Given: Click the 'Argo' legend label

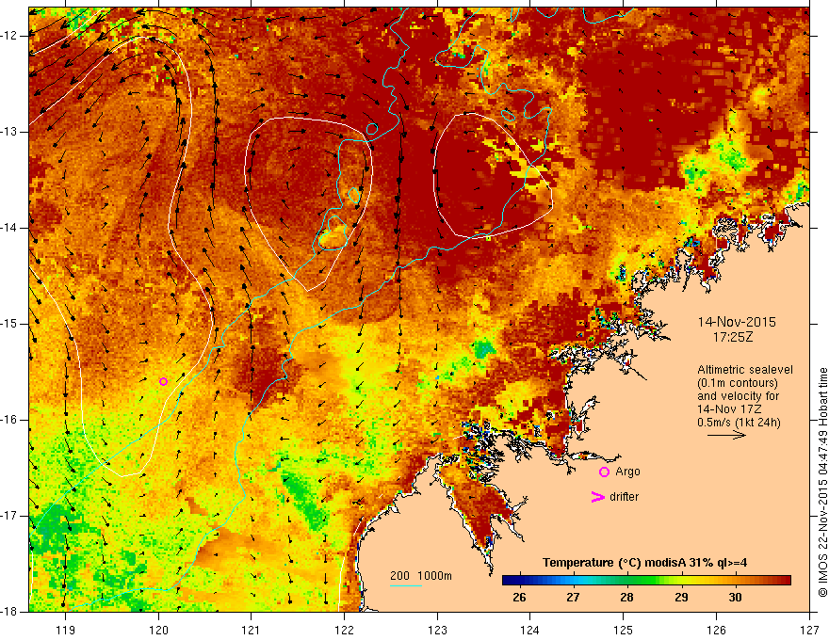Looking at the screenshot, I should [x=627, y=472].
